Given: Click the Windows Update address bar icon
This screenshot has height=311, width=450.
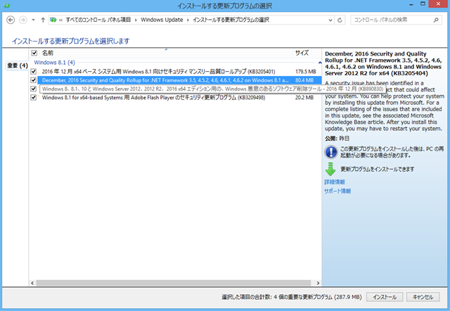Looking at the screenshot, I should click(x=53, y=20).
